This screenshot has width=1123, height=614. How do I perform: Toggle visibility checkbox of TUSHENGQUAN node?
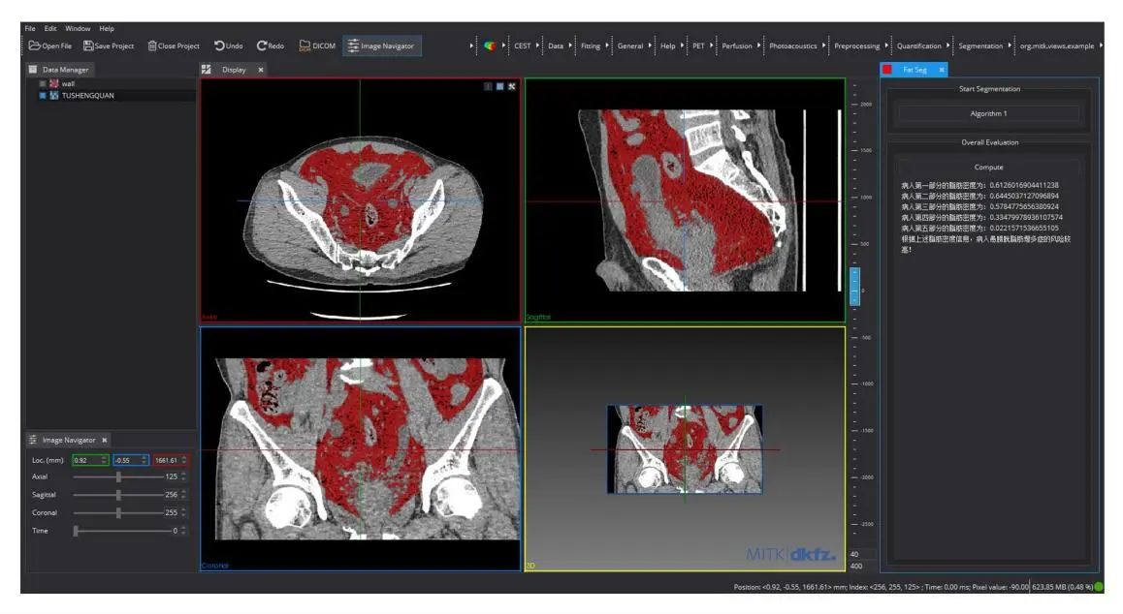[x=43, y=96]
